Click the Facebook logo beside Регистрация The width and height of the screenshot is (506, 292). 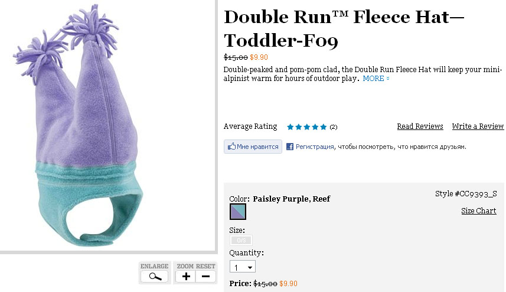pos(290,147)
